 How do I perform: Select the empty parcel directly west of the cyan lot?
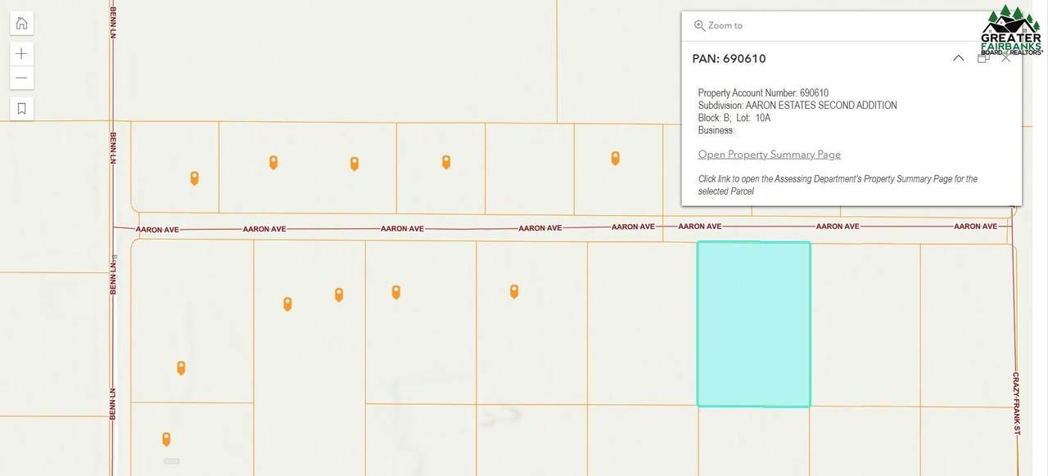(x=641, y=324)
